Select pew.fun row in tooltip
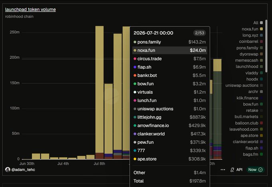 [170, 142]
